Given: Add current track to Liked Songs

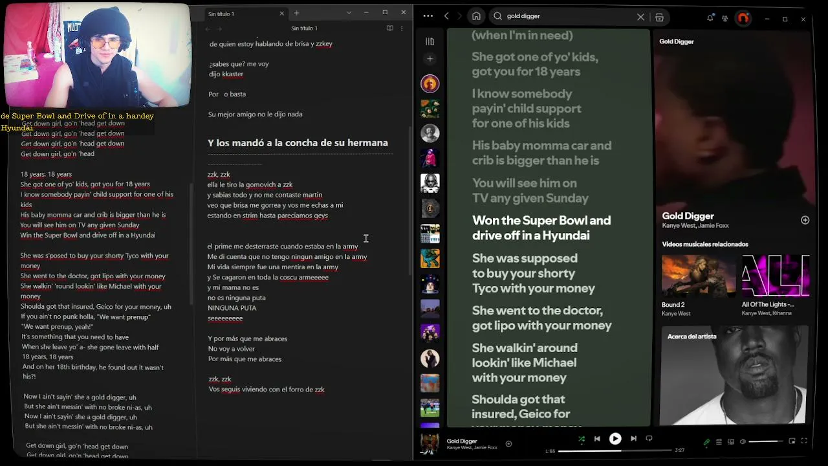Looking at the screenshot, I should [508, 443].
